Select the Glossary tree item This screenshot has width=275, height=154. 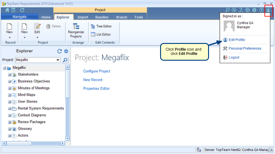coord(25,129)
